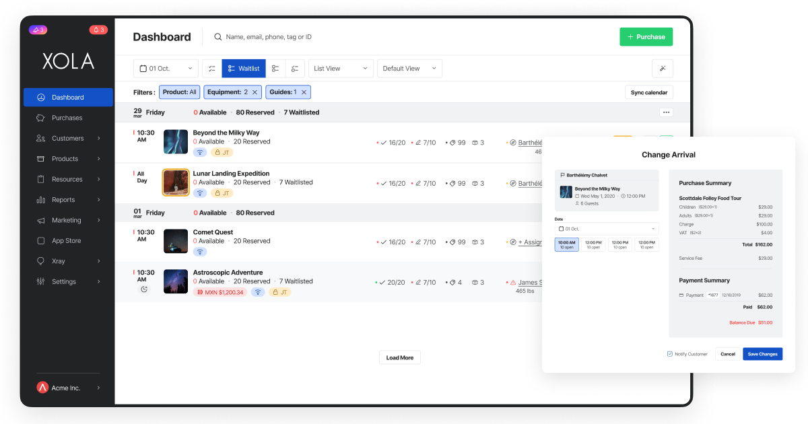Remove the Guides: 1 filter

[x=304, y=92]
